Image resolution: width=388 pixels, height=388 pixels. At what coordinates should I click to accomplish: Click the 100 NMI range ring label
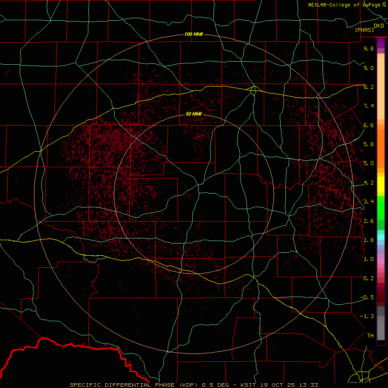pos(194,34)
